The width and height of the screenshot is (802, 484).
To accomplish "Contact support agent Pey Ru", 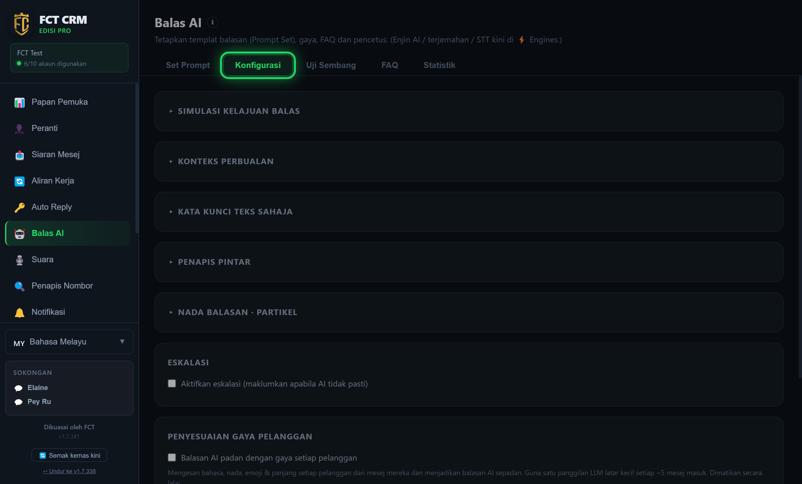I will click(39, 402).
